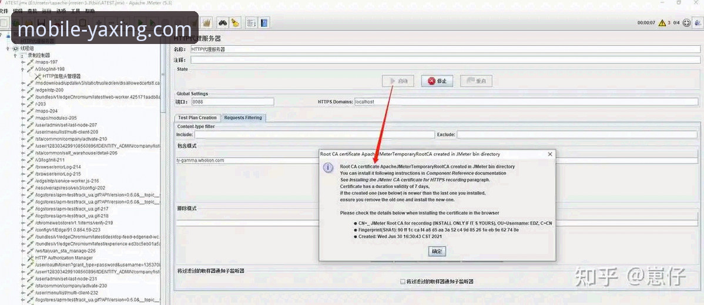The height and width of the screenshot is (305, 704).
Task: Select the /logstores/apm-test/track_ua.gif-217 row
Action: [x=71, y=209]
